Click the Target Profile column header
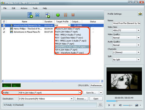The height and width of the screenshot is (110, 145). 62,21
